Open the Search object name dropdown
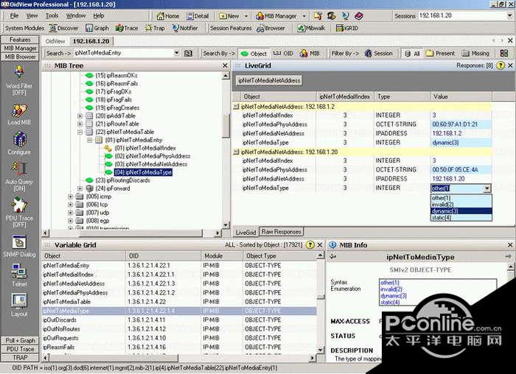Image resolution: width=516 pixels, height=374 pixels. pyautogui.click(x=177, y=53)
